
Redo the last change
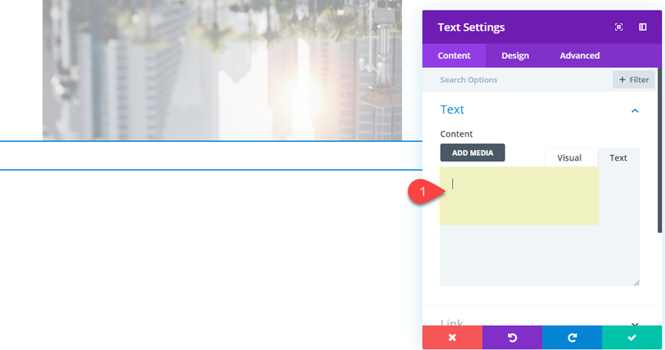572,337
